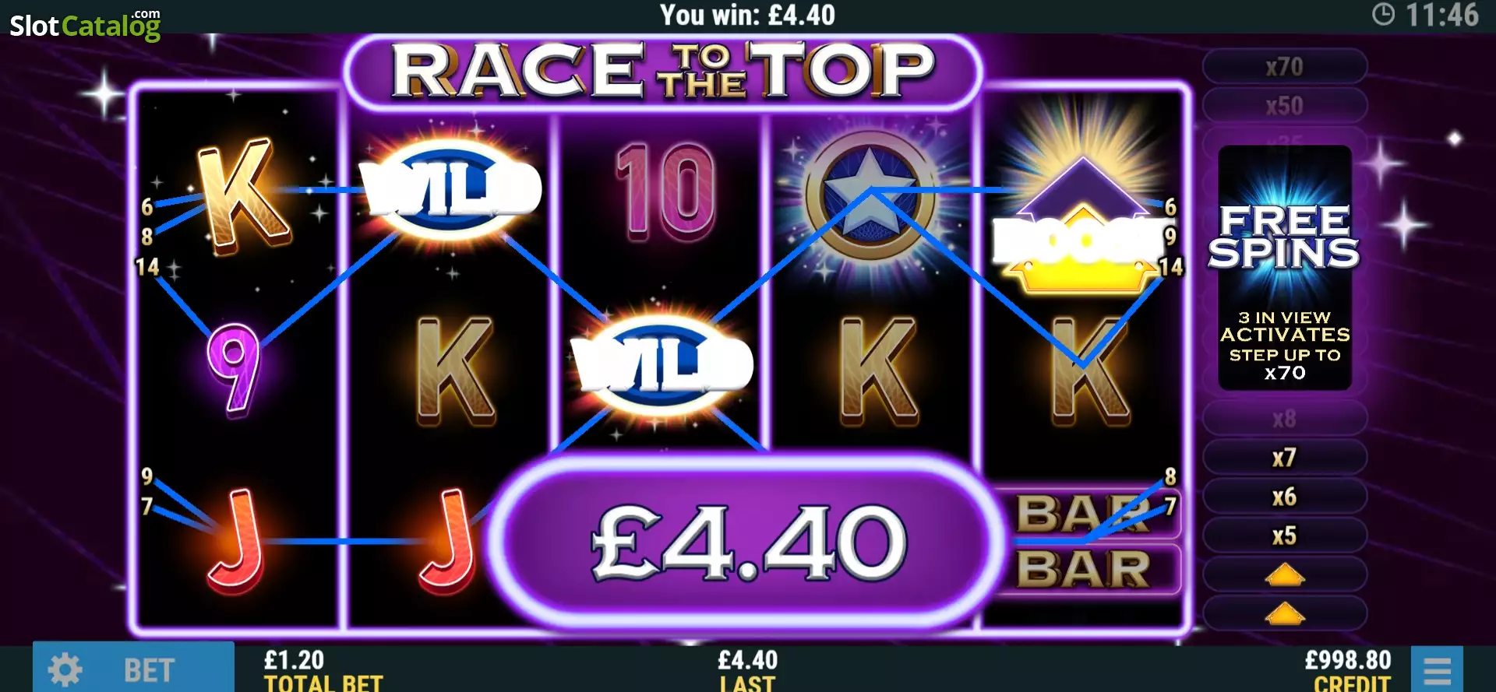
Task: Click the x70 top multiplier step
Action: click(1284, 67)
